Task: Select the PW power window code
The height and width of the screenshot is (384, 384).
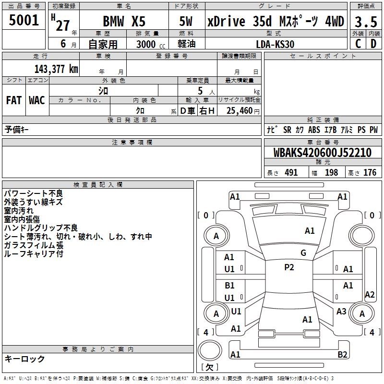Action: click(374, 130)
